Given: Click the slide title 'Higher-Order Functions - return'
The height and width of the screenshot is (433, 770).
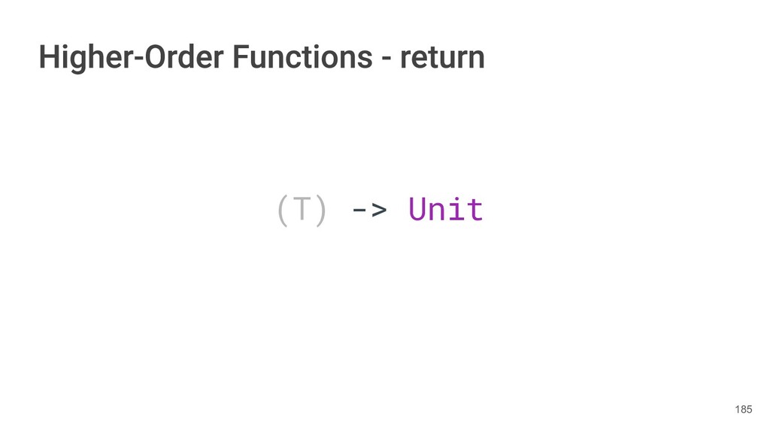Looking at the screenshot, I should (x=262, y=57).
